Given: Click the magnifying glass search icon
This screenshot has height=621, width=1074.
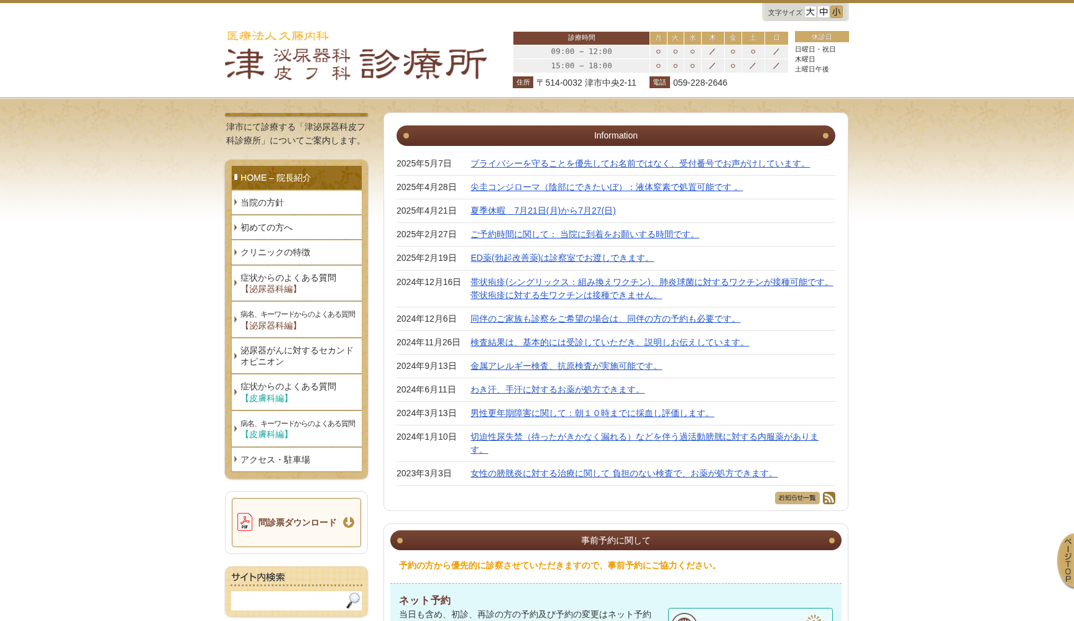Looking at the screenshot, I should [353, 601].
